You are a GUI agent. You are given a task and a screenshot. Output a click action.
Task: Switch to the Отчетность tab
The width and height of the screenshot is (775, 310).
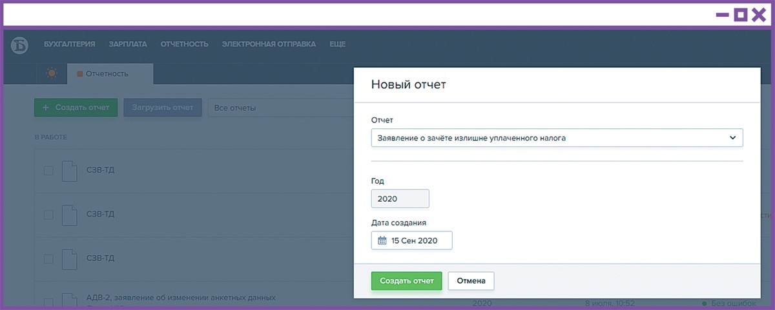click(107, 73)
